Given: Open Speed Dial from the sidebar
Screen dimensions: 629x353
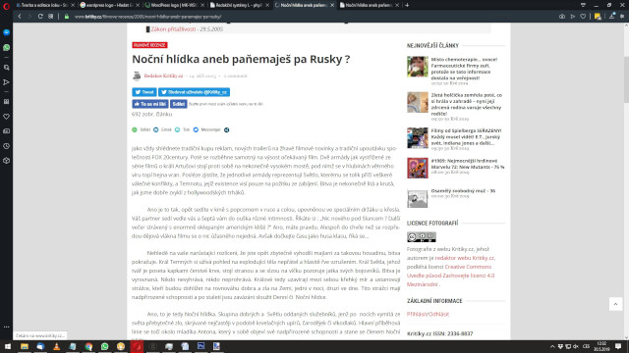Looking at the screenshot, I should click(x=7, y=102).
